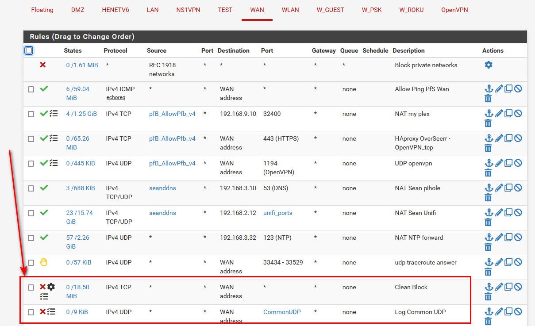Check the NAT Sean pihole rule checkbox
This screenshot has width=535, height=326.
point(31,188)
